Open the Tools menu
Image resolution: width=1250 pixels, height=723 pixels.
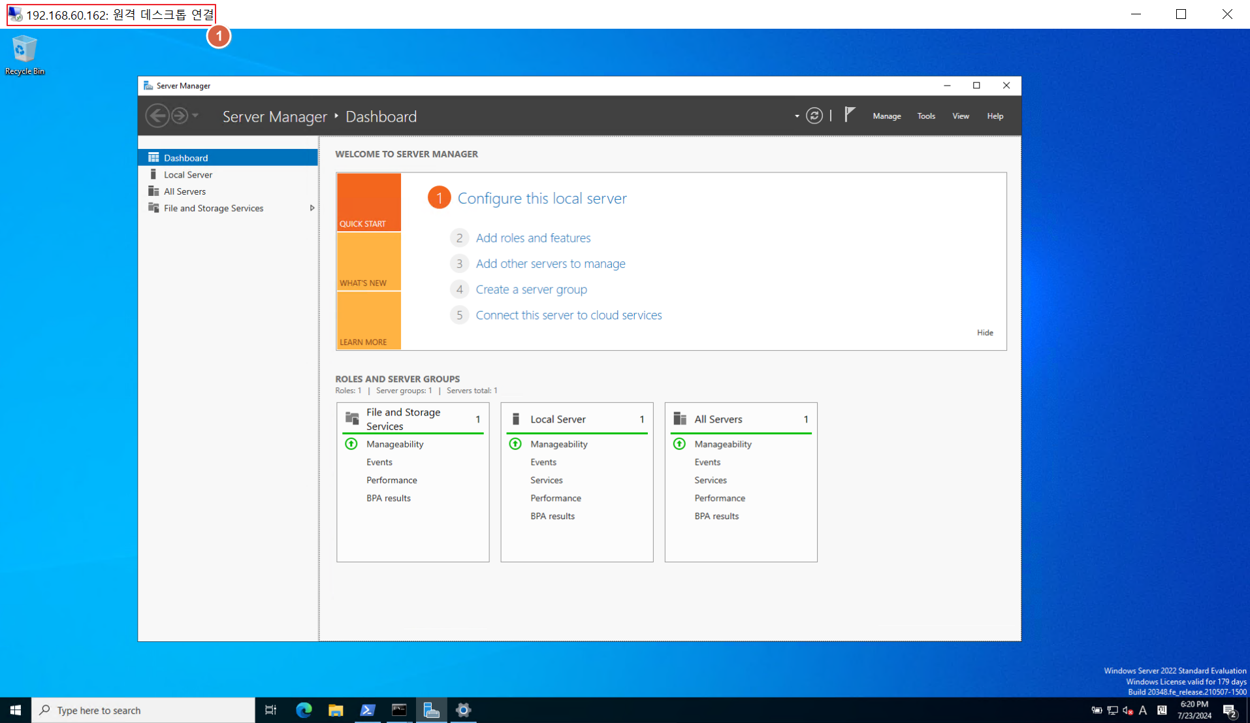[926, 116]
